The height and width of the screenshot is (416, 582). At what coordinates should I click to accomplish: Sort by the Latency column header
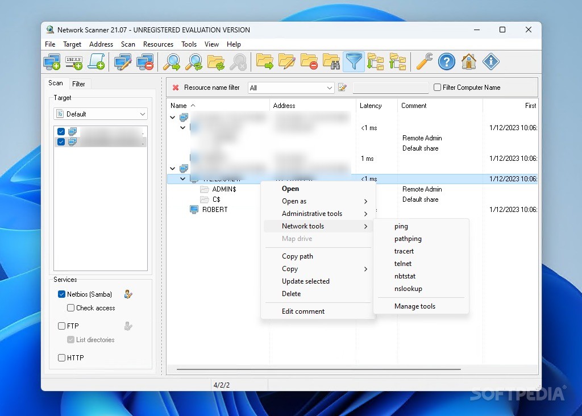(x=376, y=106)
